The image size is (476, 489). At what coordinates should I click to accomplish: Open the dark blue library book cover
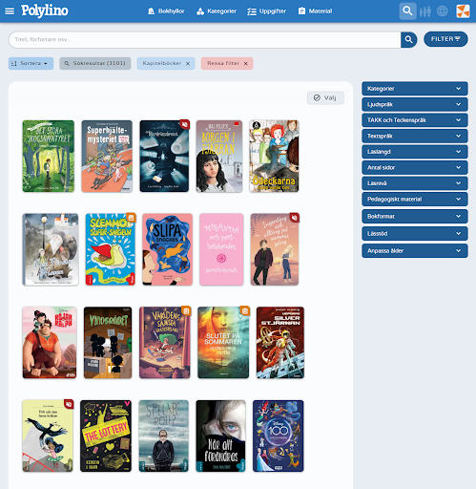click(164, 156)
